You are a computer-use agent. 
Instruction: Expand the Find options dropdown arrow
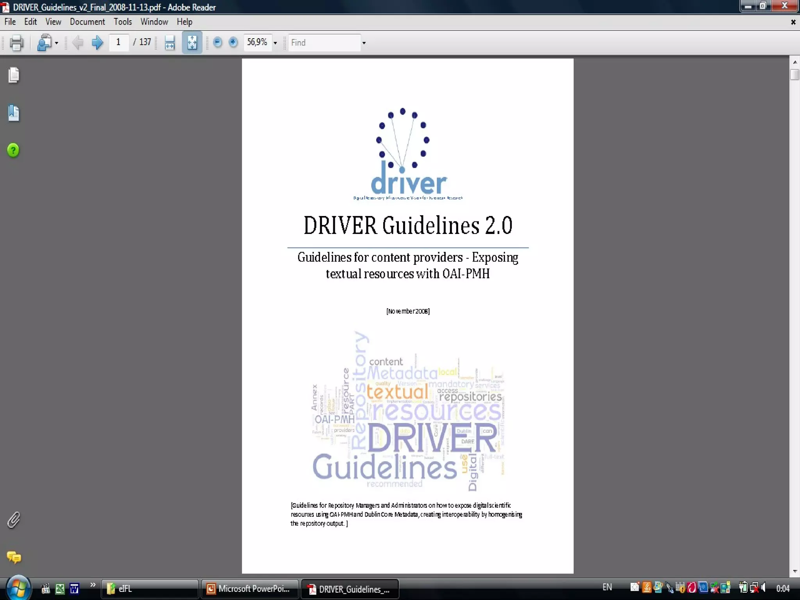[x=364, y=43]
